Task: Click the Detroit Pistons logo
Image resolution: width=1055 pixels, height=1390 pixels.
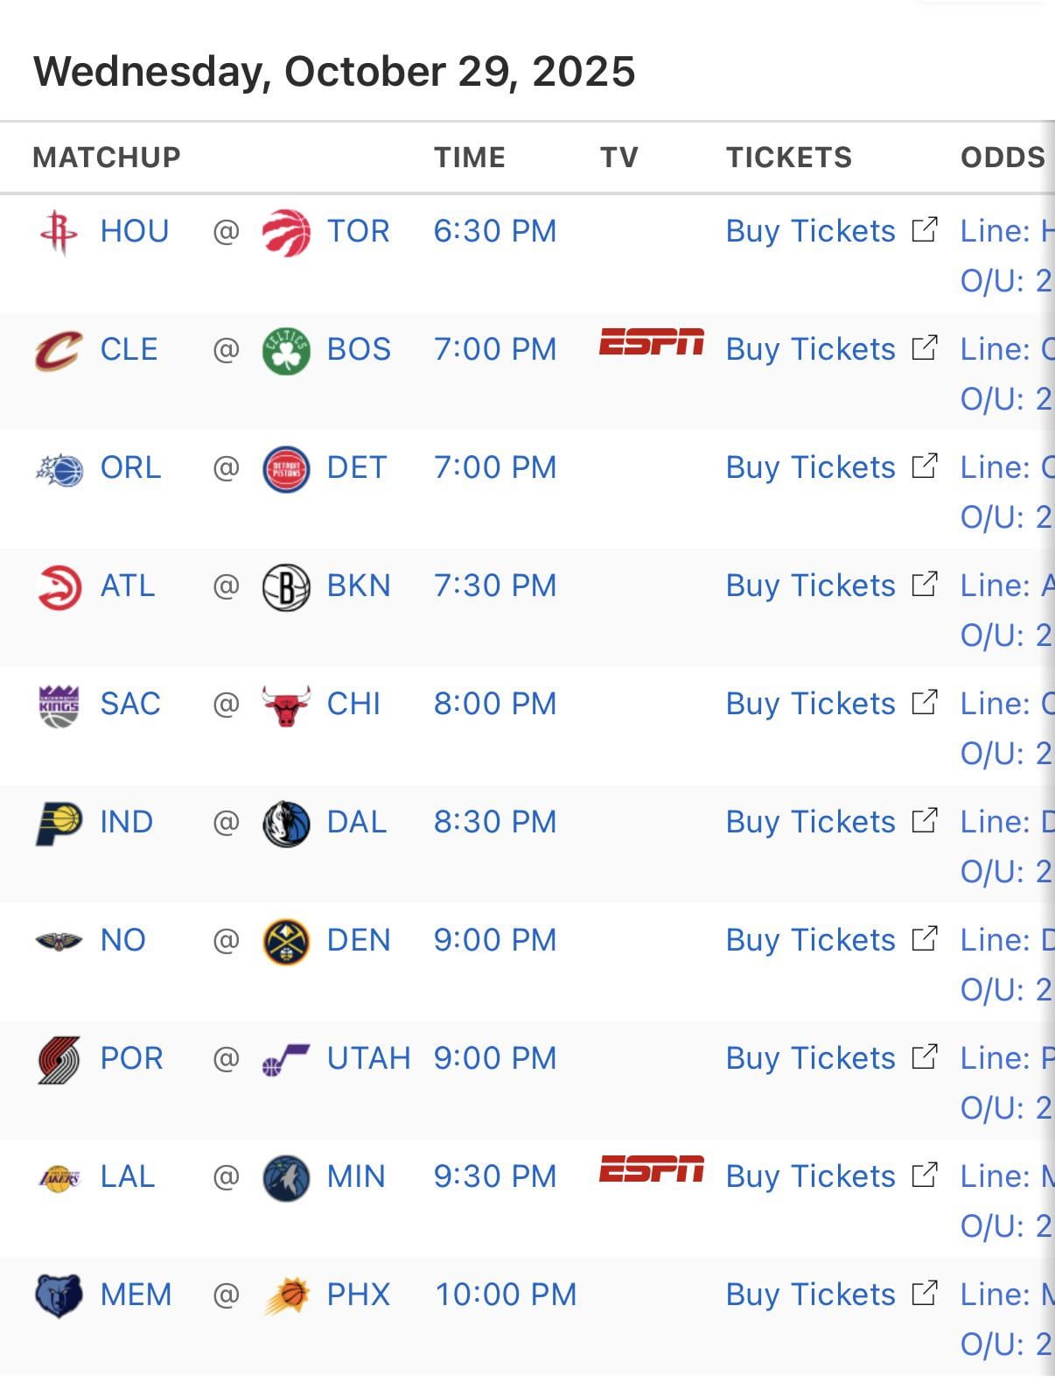Action: 286,469
